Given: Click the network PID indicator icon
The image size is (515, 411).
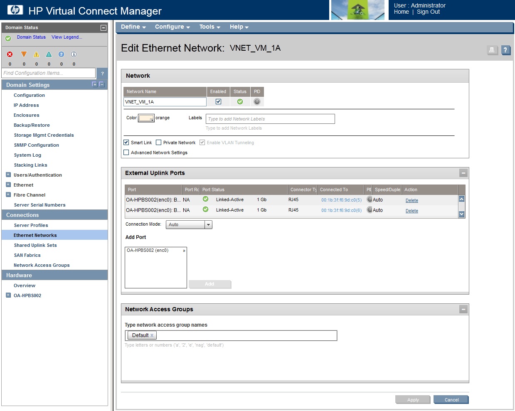Looking at the screenshot, I should coord(257,102).
